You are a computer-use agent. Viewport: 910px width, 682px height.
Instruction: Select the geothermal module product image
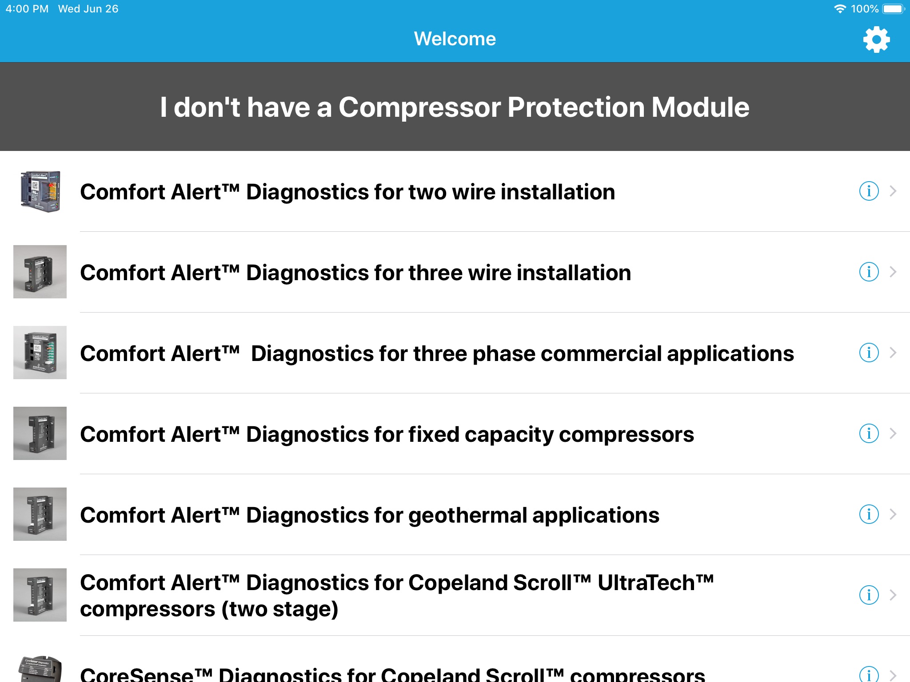click(40, 514)
